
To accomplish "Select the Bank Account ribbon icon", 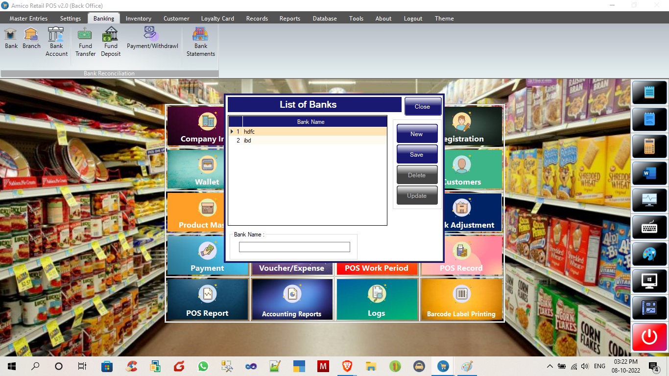I will coord(56,42).
